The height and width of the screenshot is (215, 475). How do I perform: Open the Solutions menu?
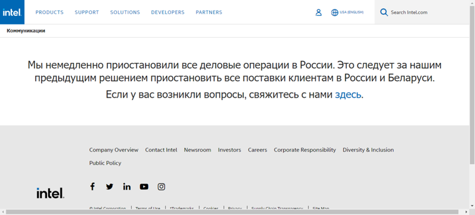[x=125, y=12]
